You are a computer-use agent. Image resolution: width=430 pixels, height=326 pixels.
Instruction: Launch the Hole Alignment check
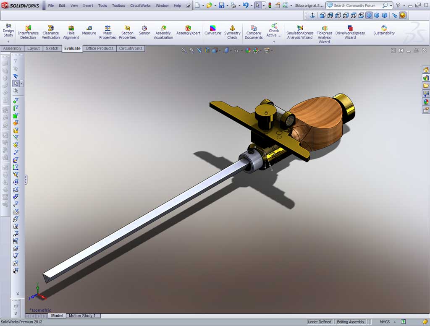pyautogui.click(x=71, y=32)
